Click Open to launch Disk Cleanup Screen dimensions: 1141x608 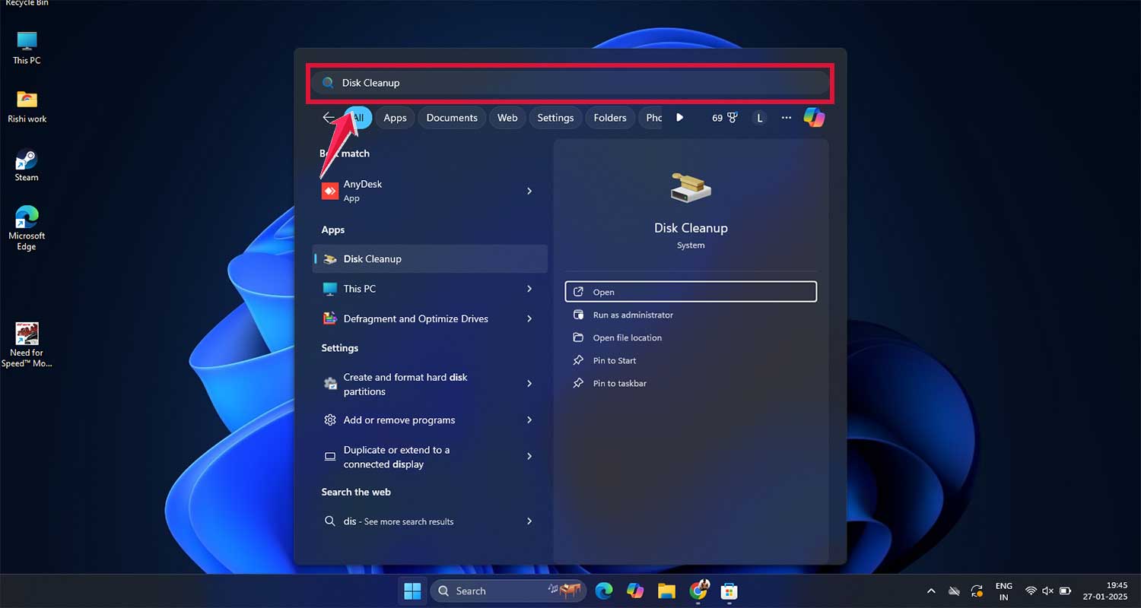point(690,291)
